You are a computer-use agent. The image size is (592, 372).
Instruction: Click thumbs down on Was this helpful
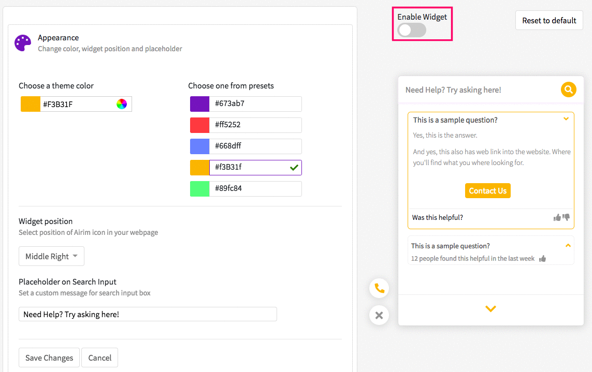566,217
